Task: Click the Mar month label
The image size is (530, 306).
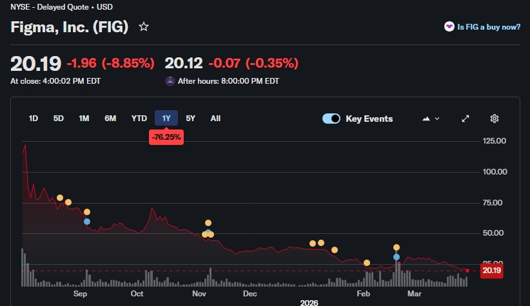Action: click(415, 294)
